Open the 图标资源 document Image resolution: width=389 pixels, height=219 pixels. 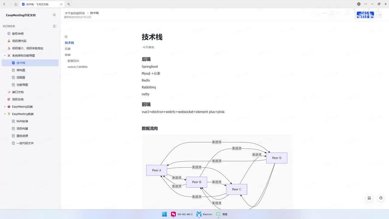point(22,136)
